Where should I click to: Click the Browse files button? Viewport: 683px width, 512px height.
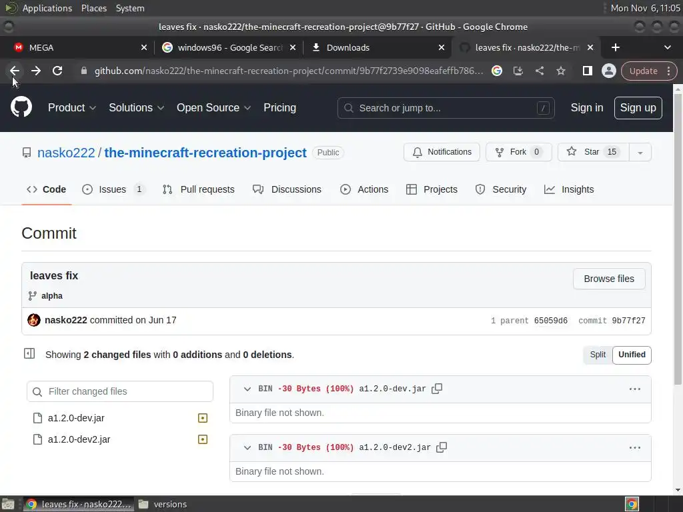click(x=609, y=279)
